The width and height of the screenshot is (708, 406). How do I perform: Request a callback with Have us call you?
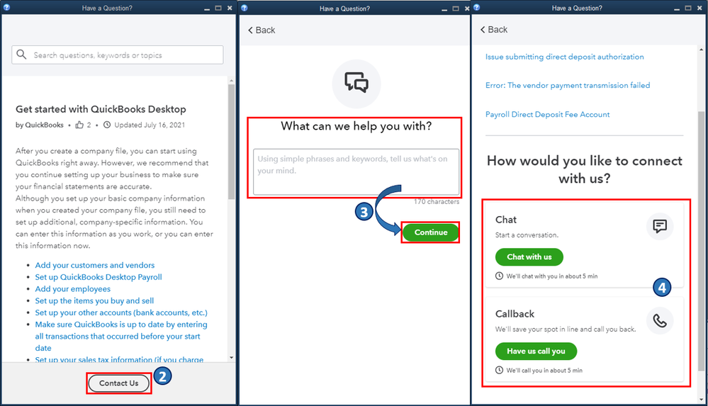(536, 351)
